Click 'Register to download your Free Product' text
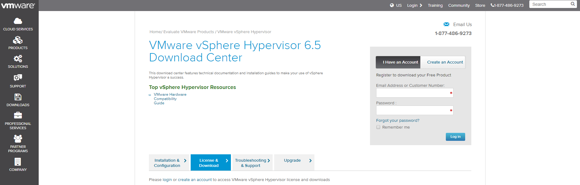580x185 pixels. (x=414, y=75)
